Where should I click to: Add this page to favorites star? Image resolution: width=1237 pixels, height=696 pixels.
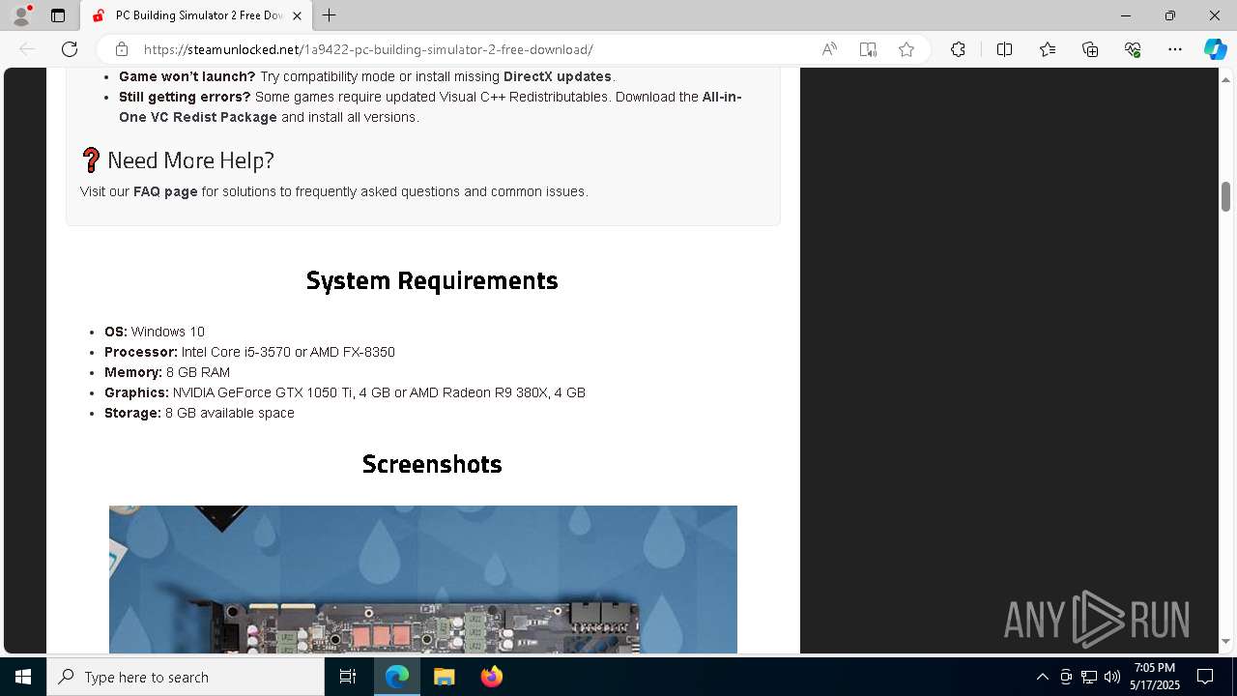click(906, 49)
